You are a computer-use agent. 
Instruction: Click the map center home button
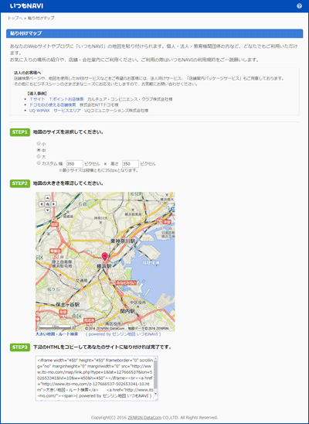point(47,204)
